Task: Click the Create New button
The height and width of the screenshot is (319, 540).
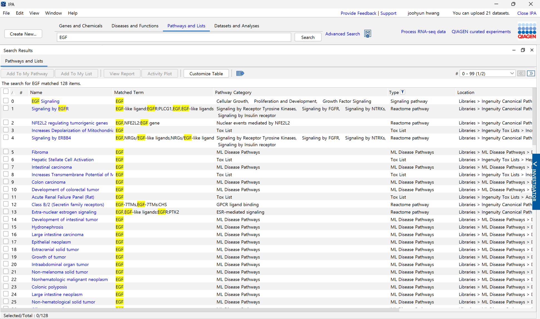Action: [x=23, y=34]
